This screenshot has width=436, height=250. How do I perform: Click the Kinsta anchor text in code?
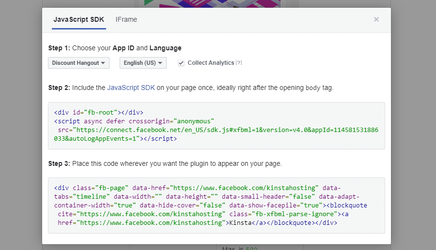pyautogui.click(x=239, y=223)
